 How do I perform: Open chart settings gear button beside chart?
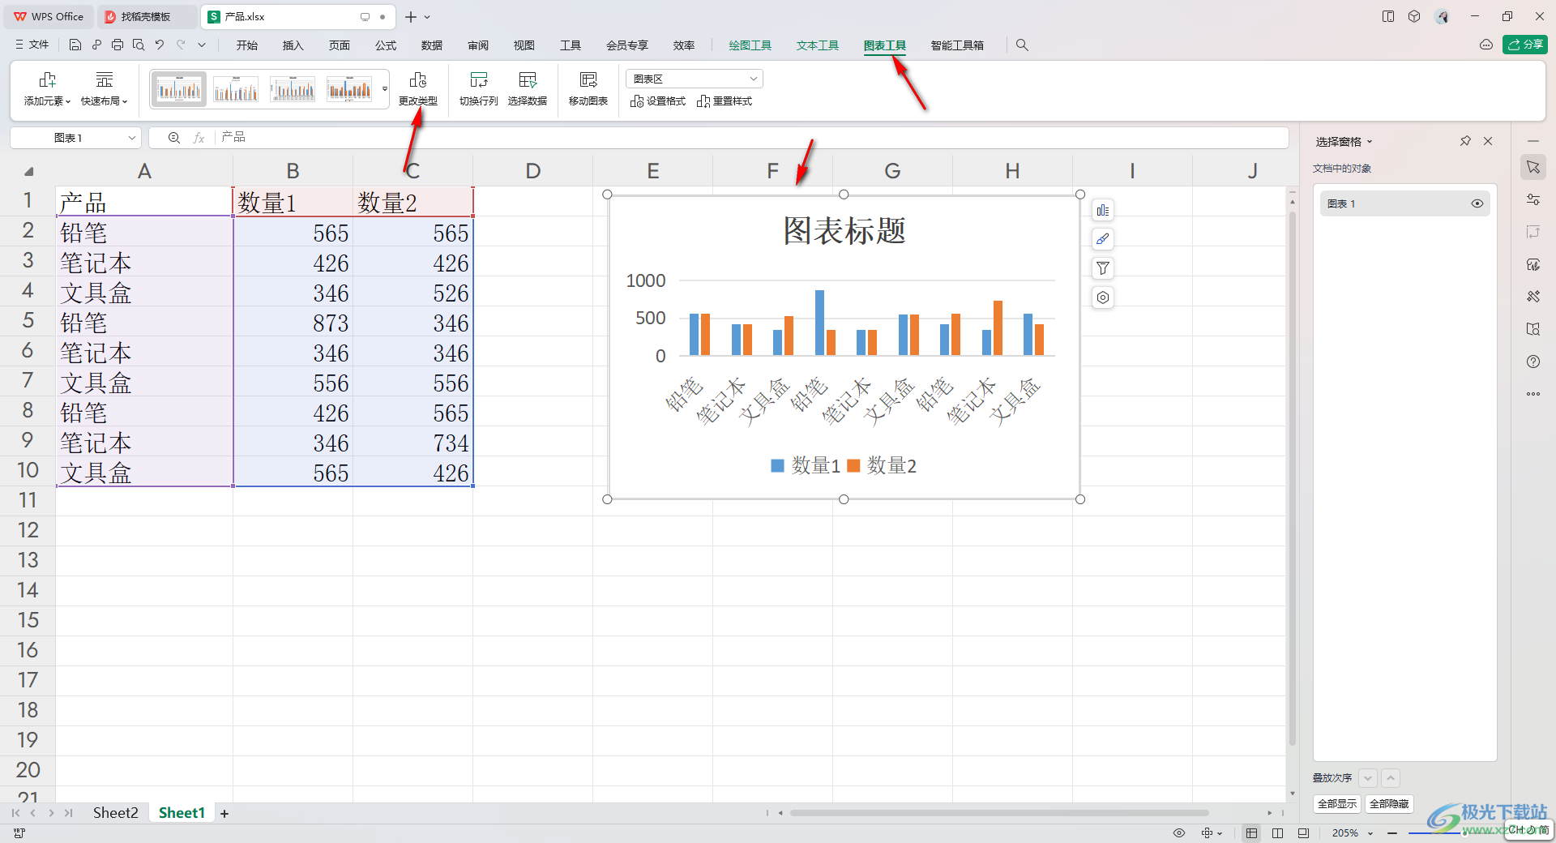pos(1103,297)
